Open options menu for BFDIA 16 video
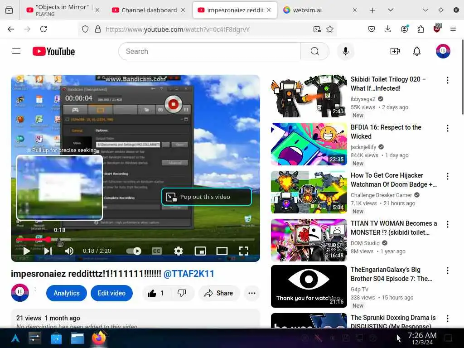 (447, 128)
